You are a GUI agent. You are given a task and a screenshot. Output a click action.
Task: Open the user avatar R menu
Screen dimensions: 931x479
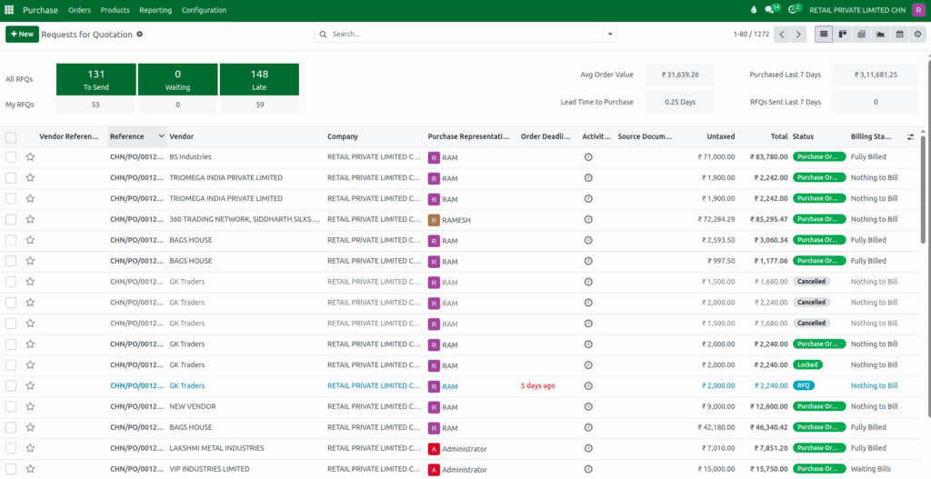point(917,10)
